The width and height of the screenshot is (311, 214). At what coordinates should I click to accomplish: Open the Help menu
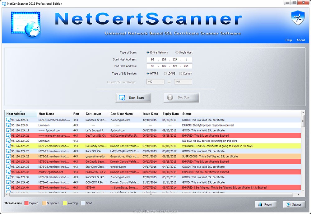coord(289,40)
